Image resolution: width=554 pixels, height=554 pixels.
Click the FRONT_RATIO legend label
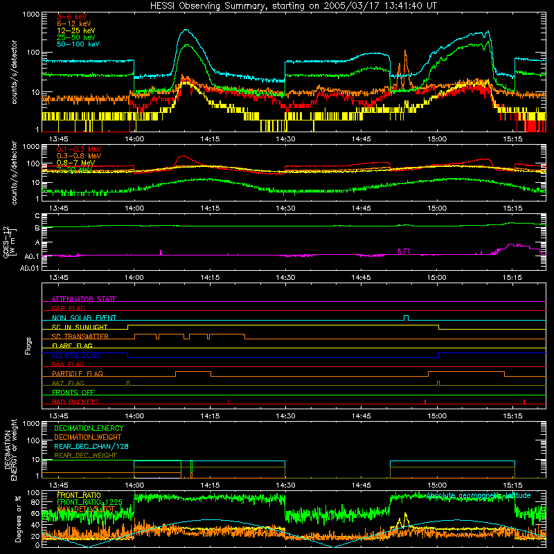79,495
